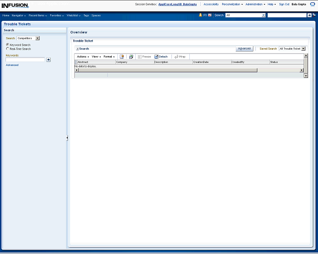
Task: Run the keyword search with the arrow button
Action: [48, 60]
